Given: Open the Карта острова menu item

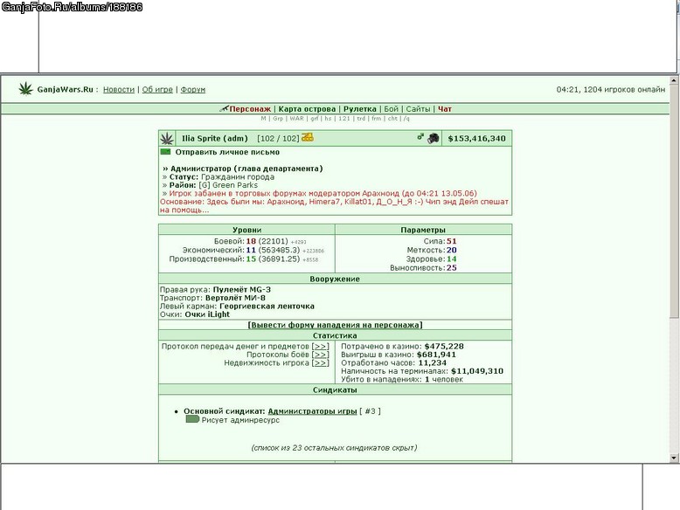Looking at the screenshot, I should coord(307,109).
